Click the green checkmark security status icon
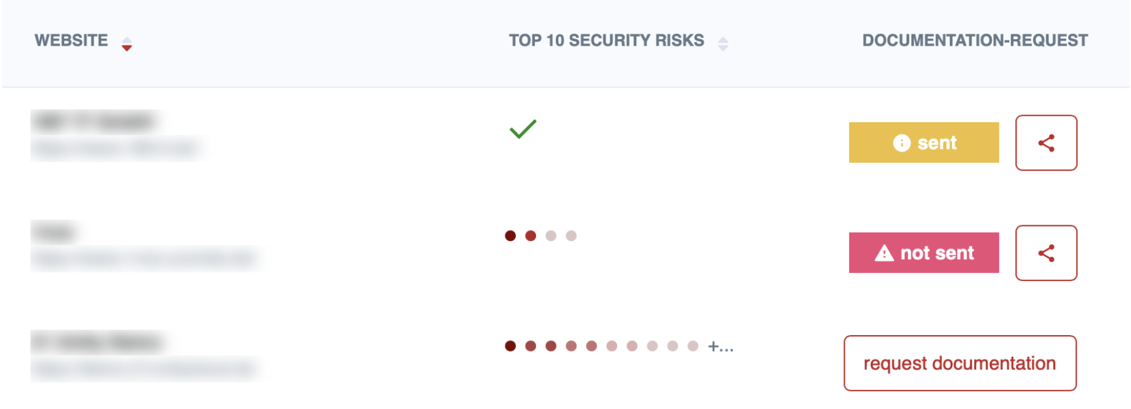Screen dimensions: 1131x409 (522, 129)
